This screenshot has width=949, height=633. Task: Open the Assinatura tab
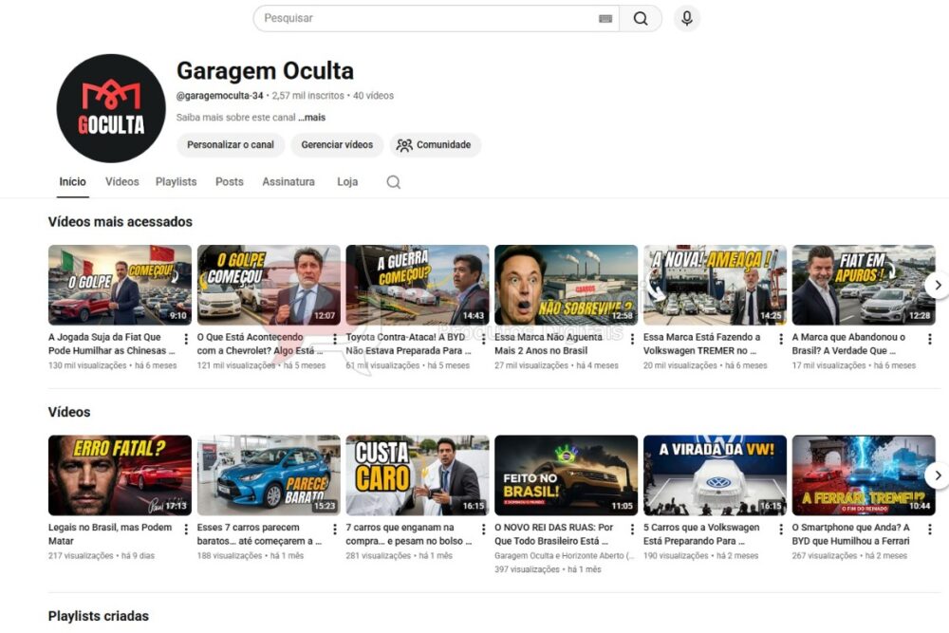(288, 181)
